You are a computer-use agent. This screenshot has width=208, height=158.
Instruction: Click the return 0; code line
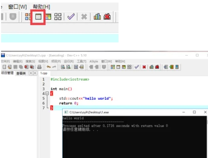[x=69, y=103]
